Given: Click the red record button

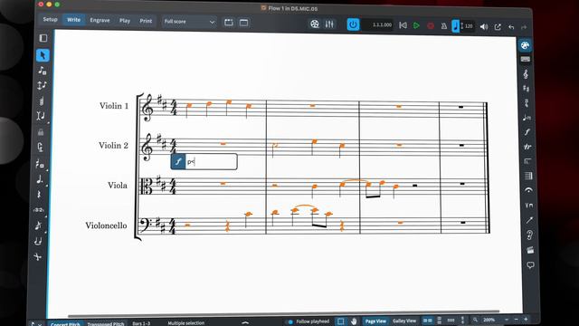Looking at the screenshot, I should tap(431, 26).
